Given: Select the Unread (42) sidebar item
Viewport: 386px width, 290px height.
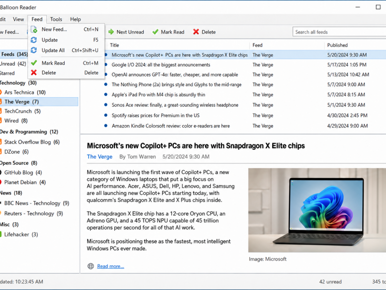Looking at the screenshot, I should 13,64.
